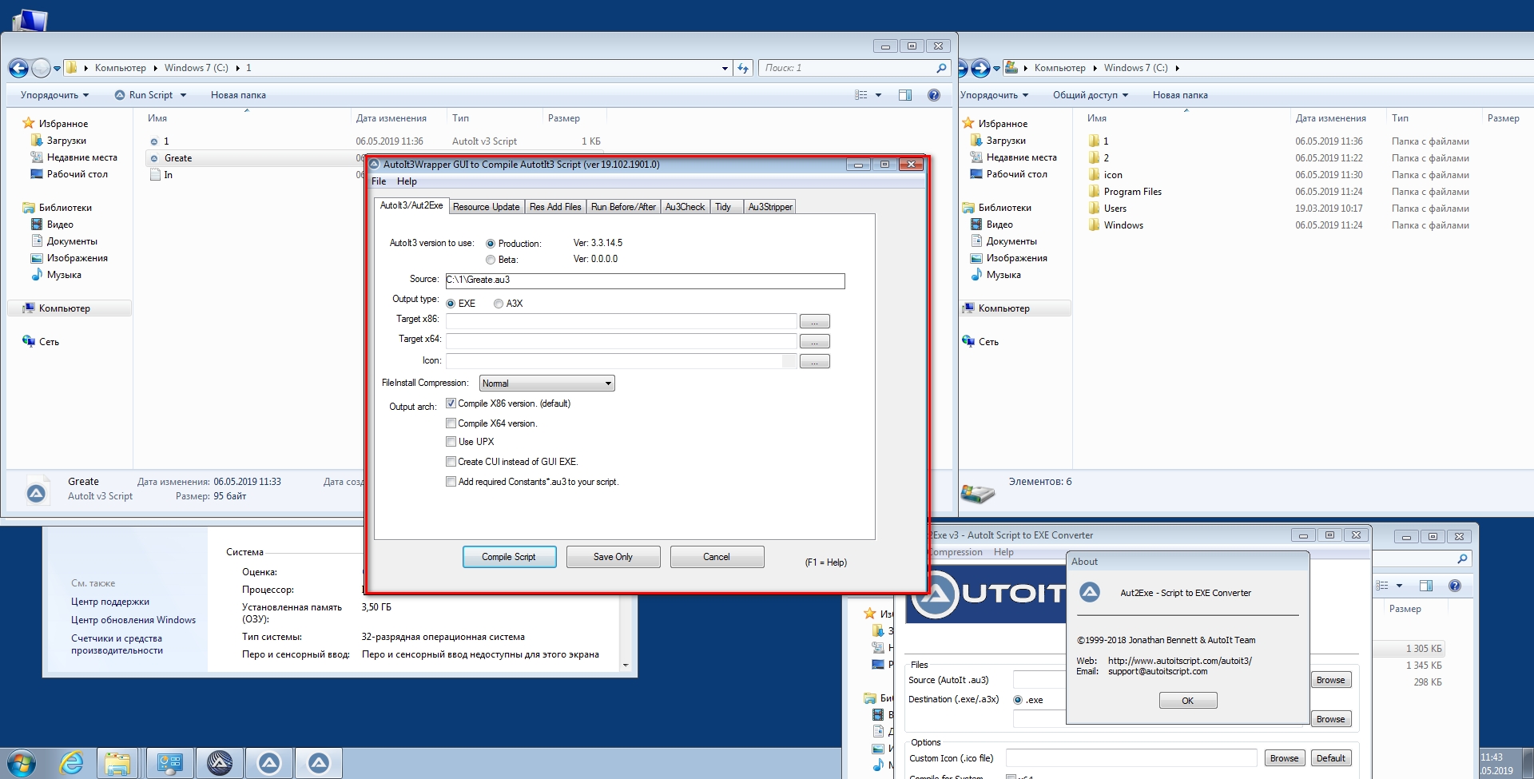Select the Beta version radio button

pos(491,260)
